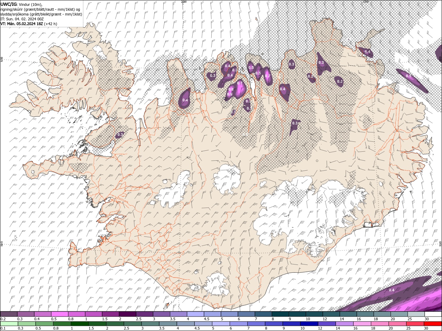Viewport: 442px width, 331px height.
Task: Click the '20W' longitude label at top
Action: (x=184, y=2)
